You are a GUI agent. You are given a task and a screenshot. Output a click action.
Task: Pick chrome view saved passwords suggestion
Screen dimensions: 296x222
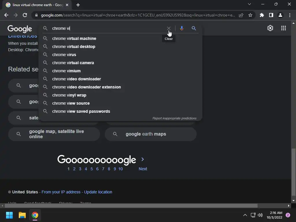click(121, 112)
